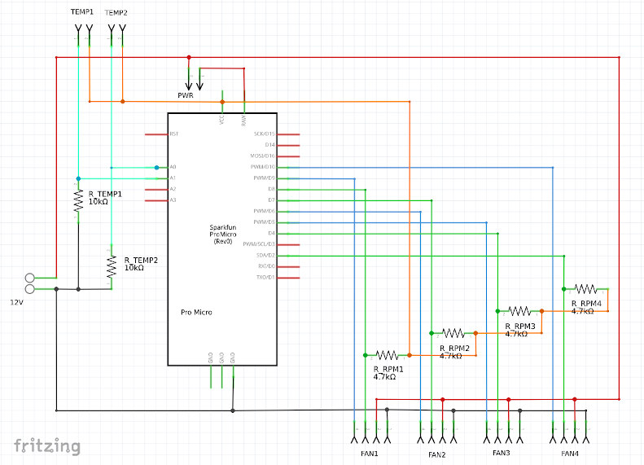Click the D7 pin label
The width and height of the screenshot is (644, 465).
[x=271, y=200]
